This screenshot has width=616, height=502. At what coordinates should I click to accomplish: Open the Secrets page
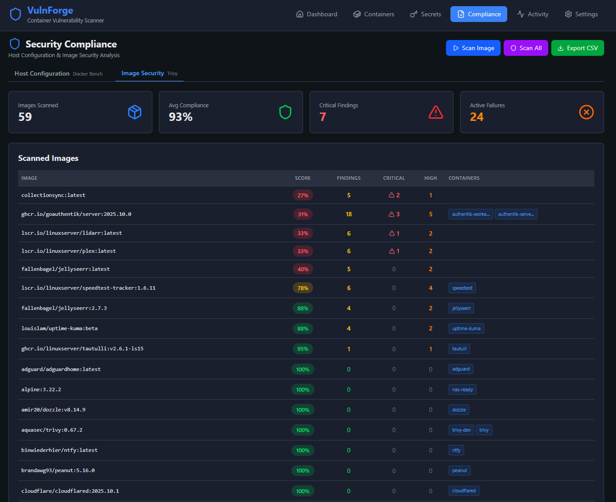(425, 14)
